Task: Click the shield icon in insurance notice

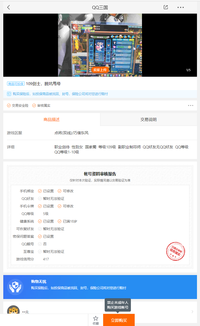Action: [x=9, y=94]
